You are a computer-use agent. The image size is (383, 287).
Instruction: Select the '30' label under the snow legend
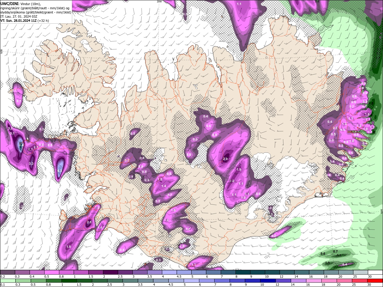[x=370, y=277]
